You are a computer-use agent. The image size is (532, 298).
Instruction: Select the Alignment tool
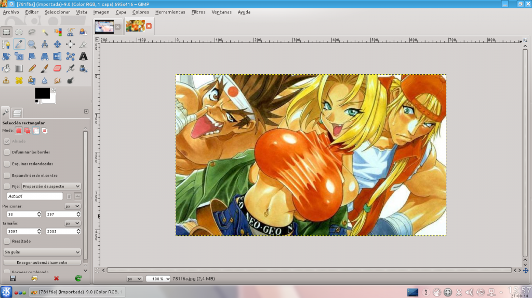(70, 45)
